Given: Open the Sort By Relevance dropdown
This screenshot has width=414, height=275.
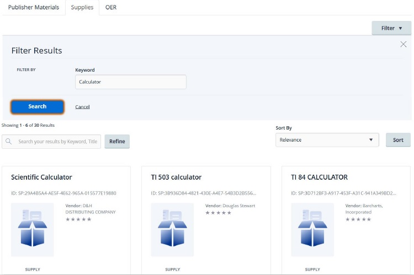Looking at the screenshot, I should pos(327,140).
